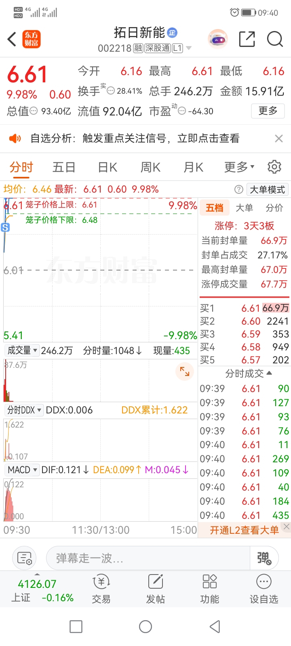Viewport: 291px width, 646px height.
Task: Tap the 换手 info bubble icon
Action: (x=110, y=91)
